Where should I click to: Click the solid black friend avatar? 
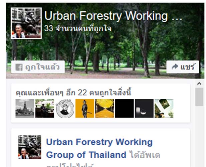(x=125, y=109)
